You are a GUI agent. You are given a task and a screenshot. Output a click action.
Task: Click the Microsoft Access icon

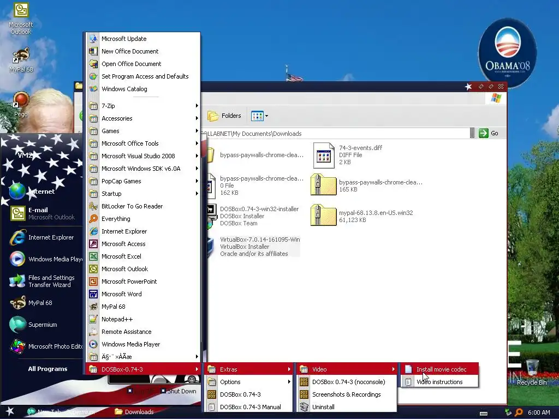click(x=93, y=244)
